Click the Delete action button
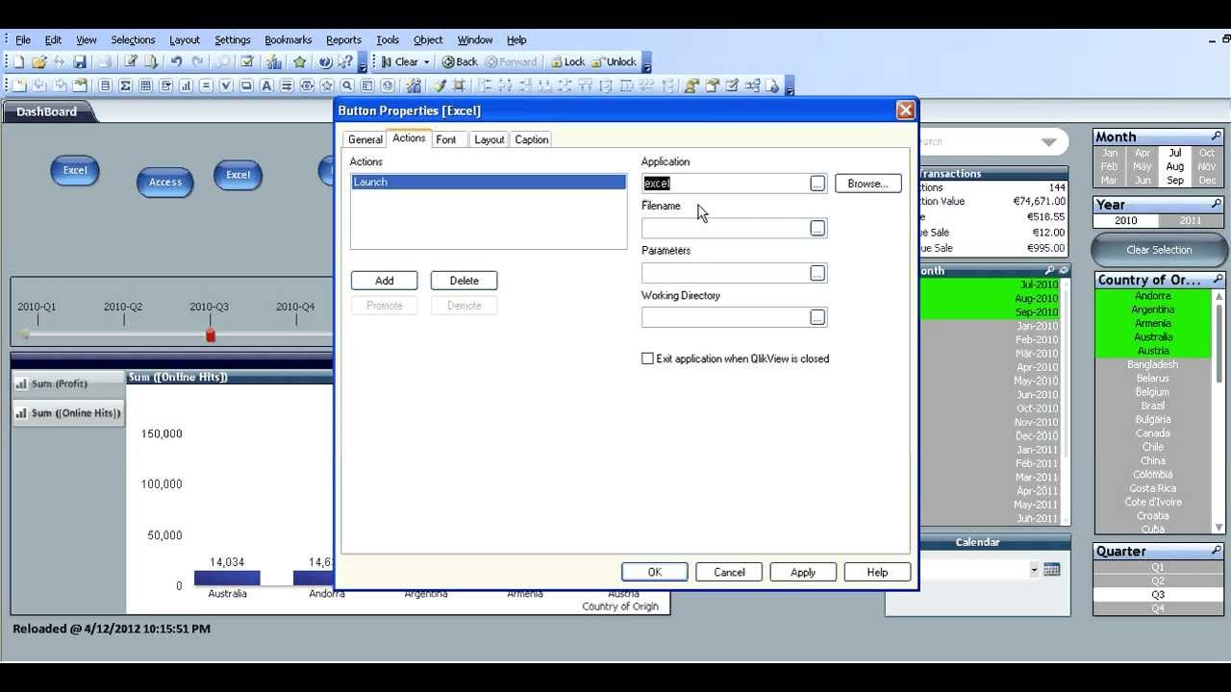1231x692 pixels. point(464,281)
